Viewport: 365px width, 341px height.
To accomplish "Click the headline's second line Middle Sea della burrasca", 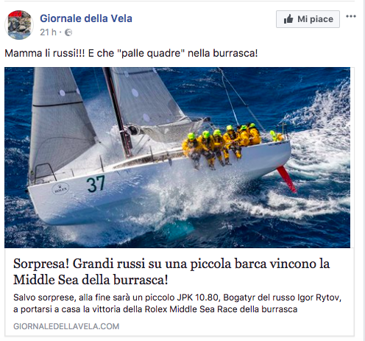I will point(91,280).
